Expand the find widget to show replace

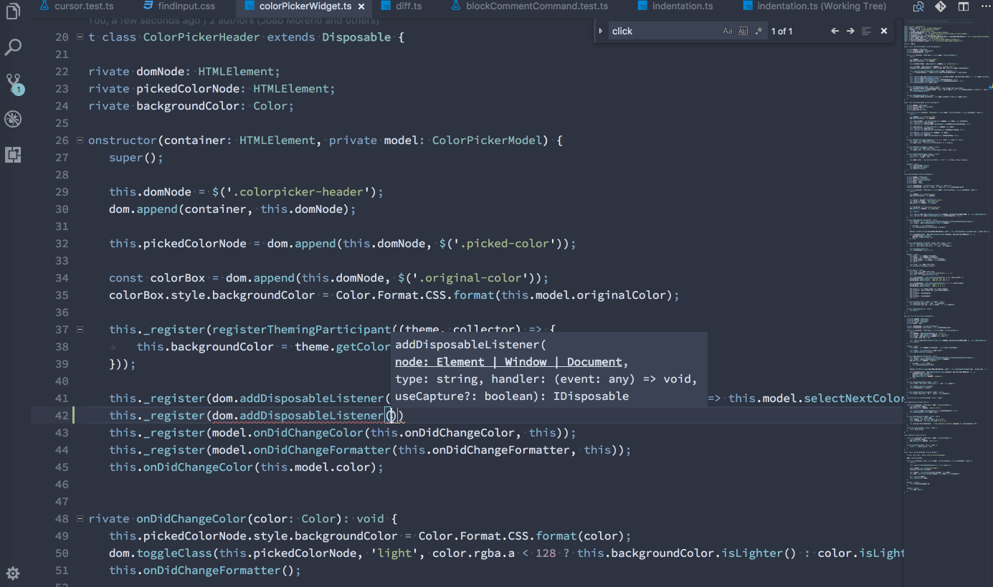[601, 30]
